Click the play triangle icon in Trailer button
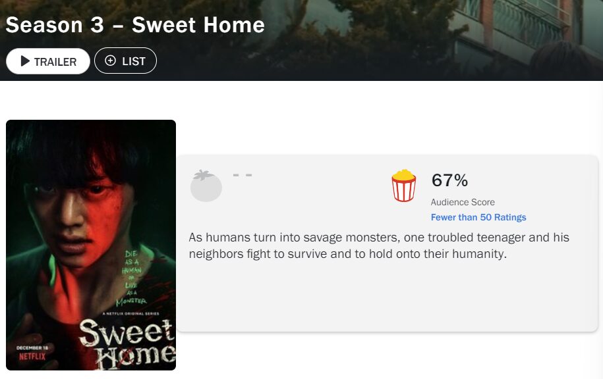The width and height of the screenshot is (603, 379). coord(25,61)
